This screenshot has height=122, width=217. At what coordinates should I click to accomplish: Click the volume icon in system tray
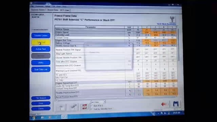[x=165, y=113]
